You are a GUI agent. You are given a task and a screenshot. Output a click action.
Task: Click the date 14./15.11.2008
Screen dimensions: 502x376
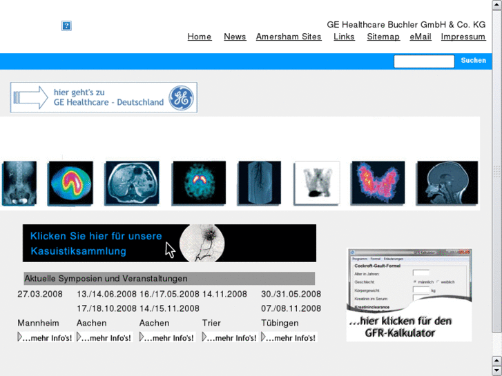tap(169, 308)
